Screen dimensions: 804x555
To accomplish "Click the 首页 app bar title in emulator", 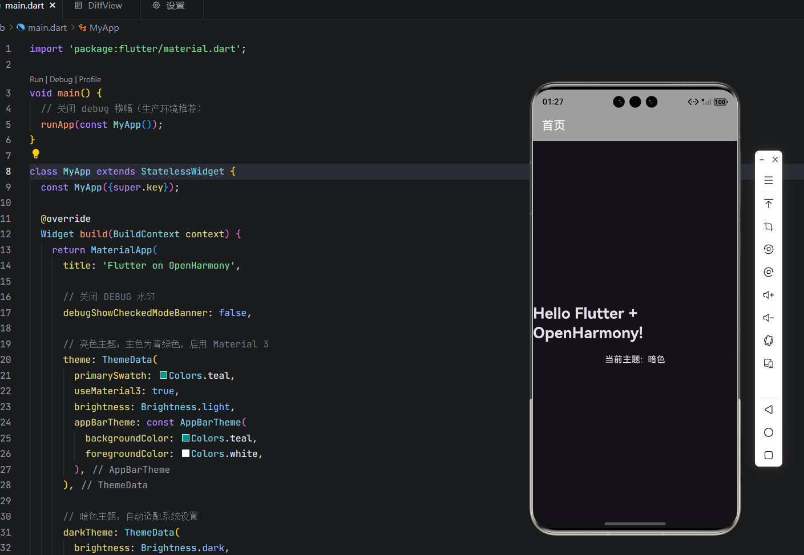I will 553,125.
